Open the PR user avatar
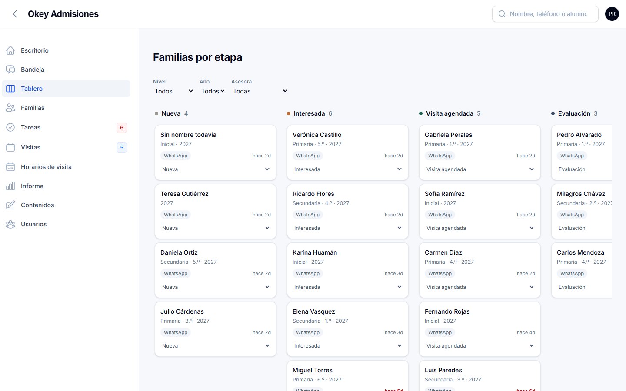This screenshot has height=391, width=626. (x=612, y=14)
